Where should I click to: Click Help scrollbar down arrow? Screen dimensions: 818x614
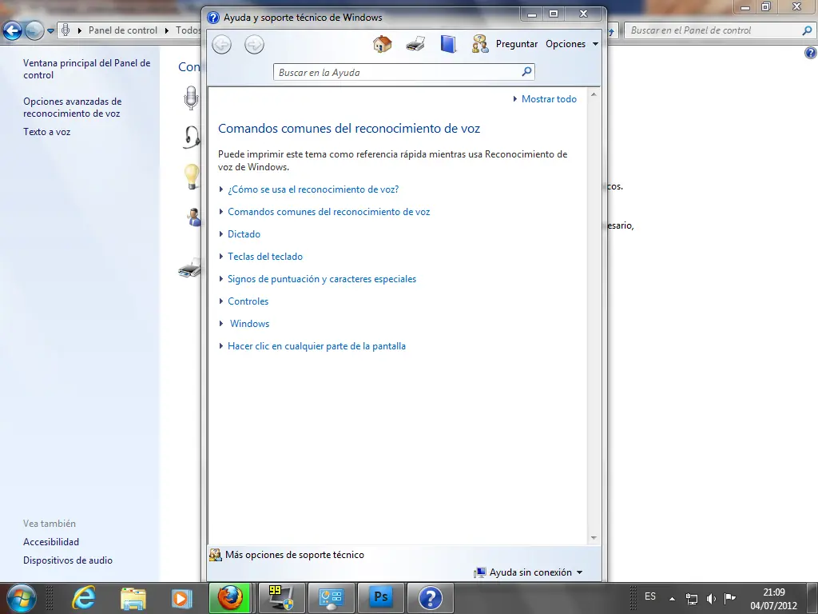coord(594,538)
